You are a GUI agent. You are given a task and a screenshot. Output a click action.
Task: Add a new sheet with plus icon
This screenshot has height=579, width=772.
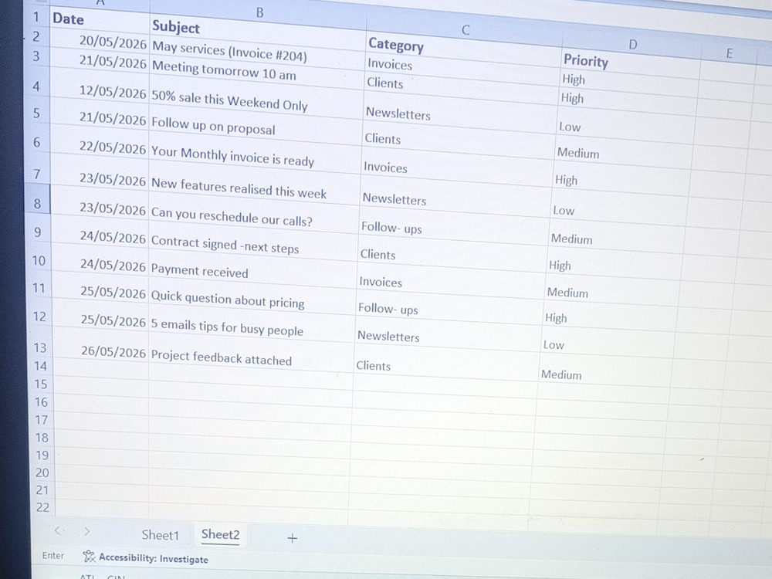pos(292,538)
